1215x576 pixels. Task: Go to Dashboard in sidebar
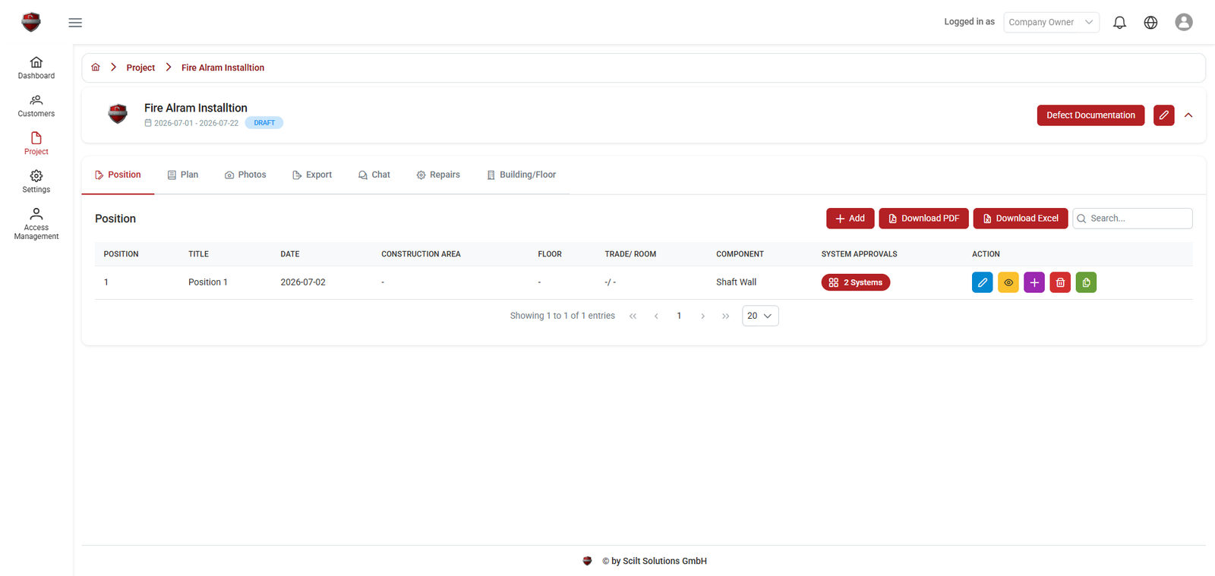36,68
